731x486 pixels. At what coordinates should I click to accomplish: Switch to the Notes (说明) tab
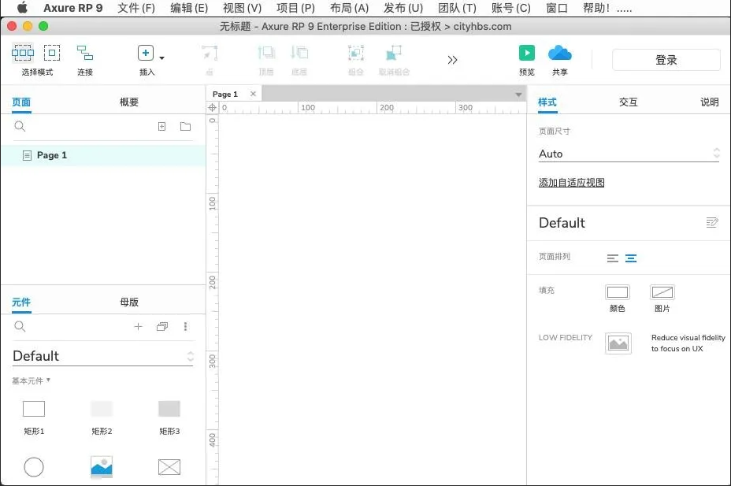point(710,102)
